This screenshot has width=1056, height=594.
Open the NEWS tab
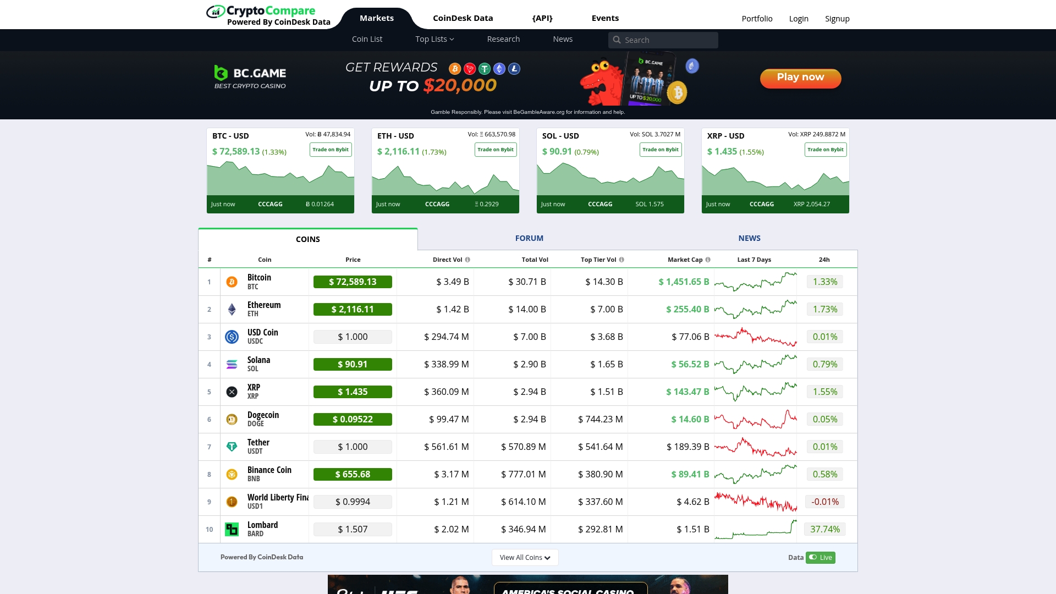(749, 238)
